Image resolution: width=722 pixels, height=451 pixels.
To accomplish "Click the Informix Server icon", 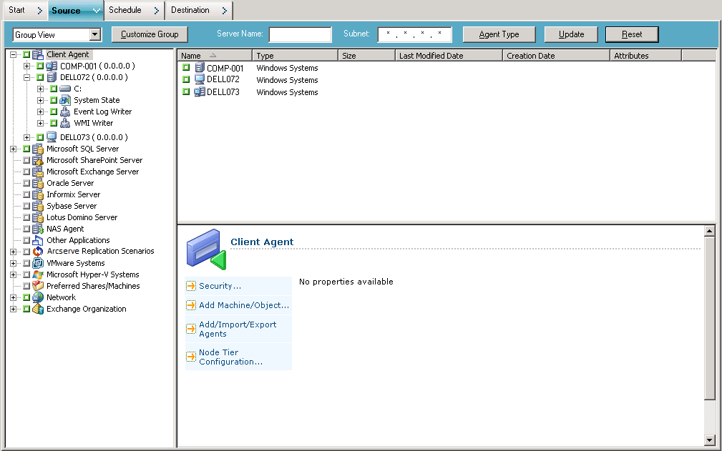I will [x=38, y=194].
